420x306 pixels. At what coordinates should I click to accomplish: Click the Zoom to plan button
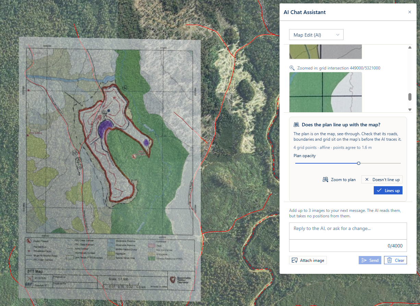click(339, 179)
